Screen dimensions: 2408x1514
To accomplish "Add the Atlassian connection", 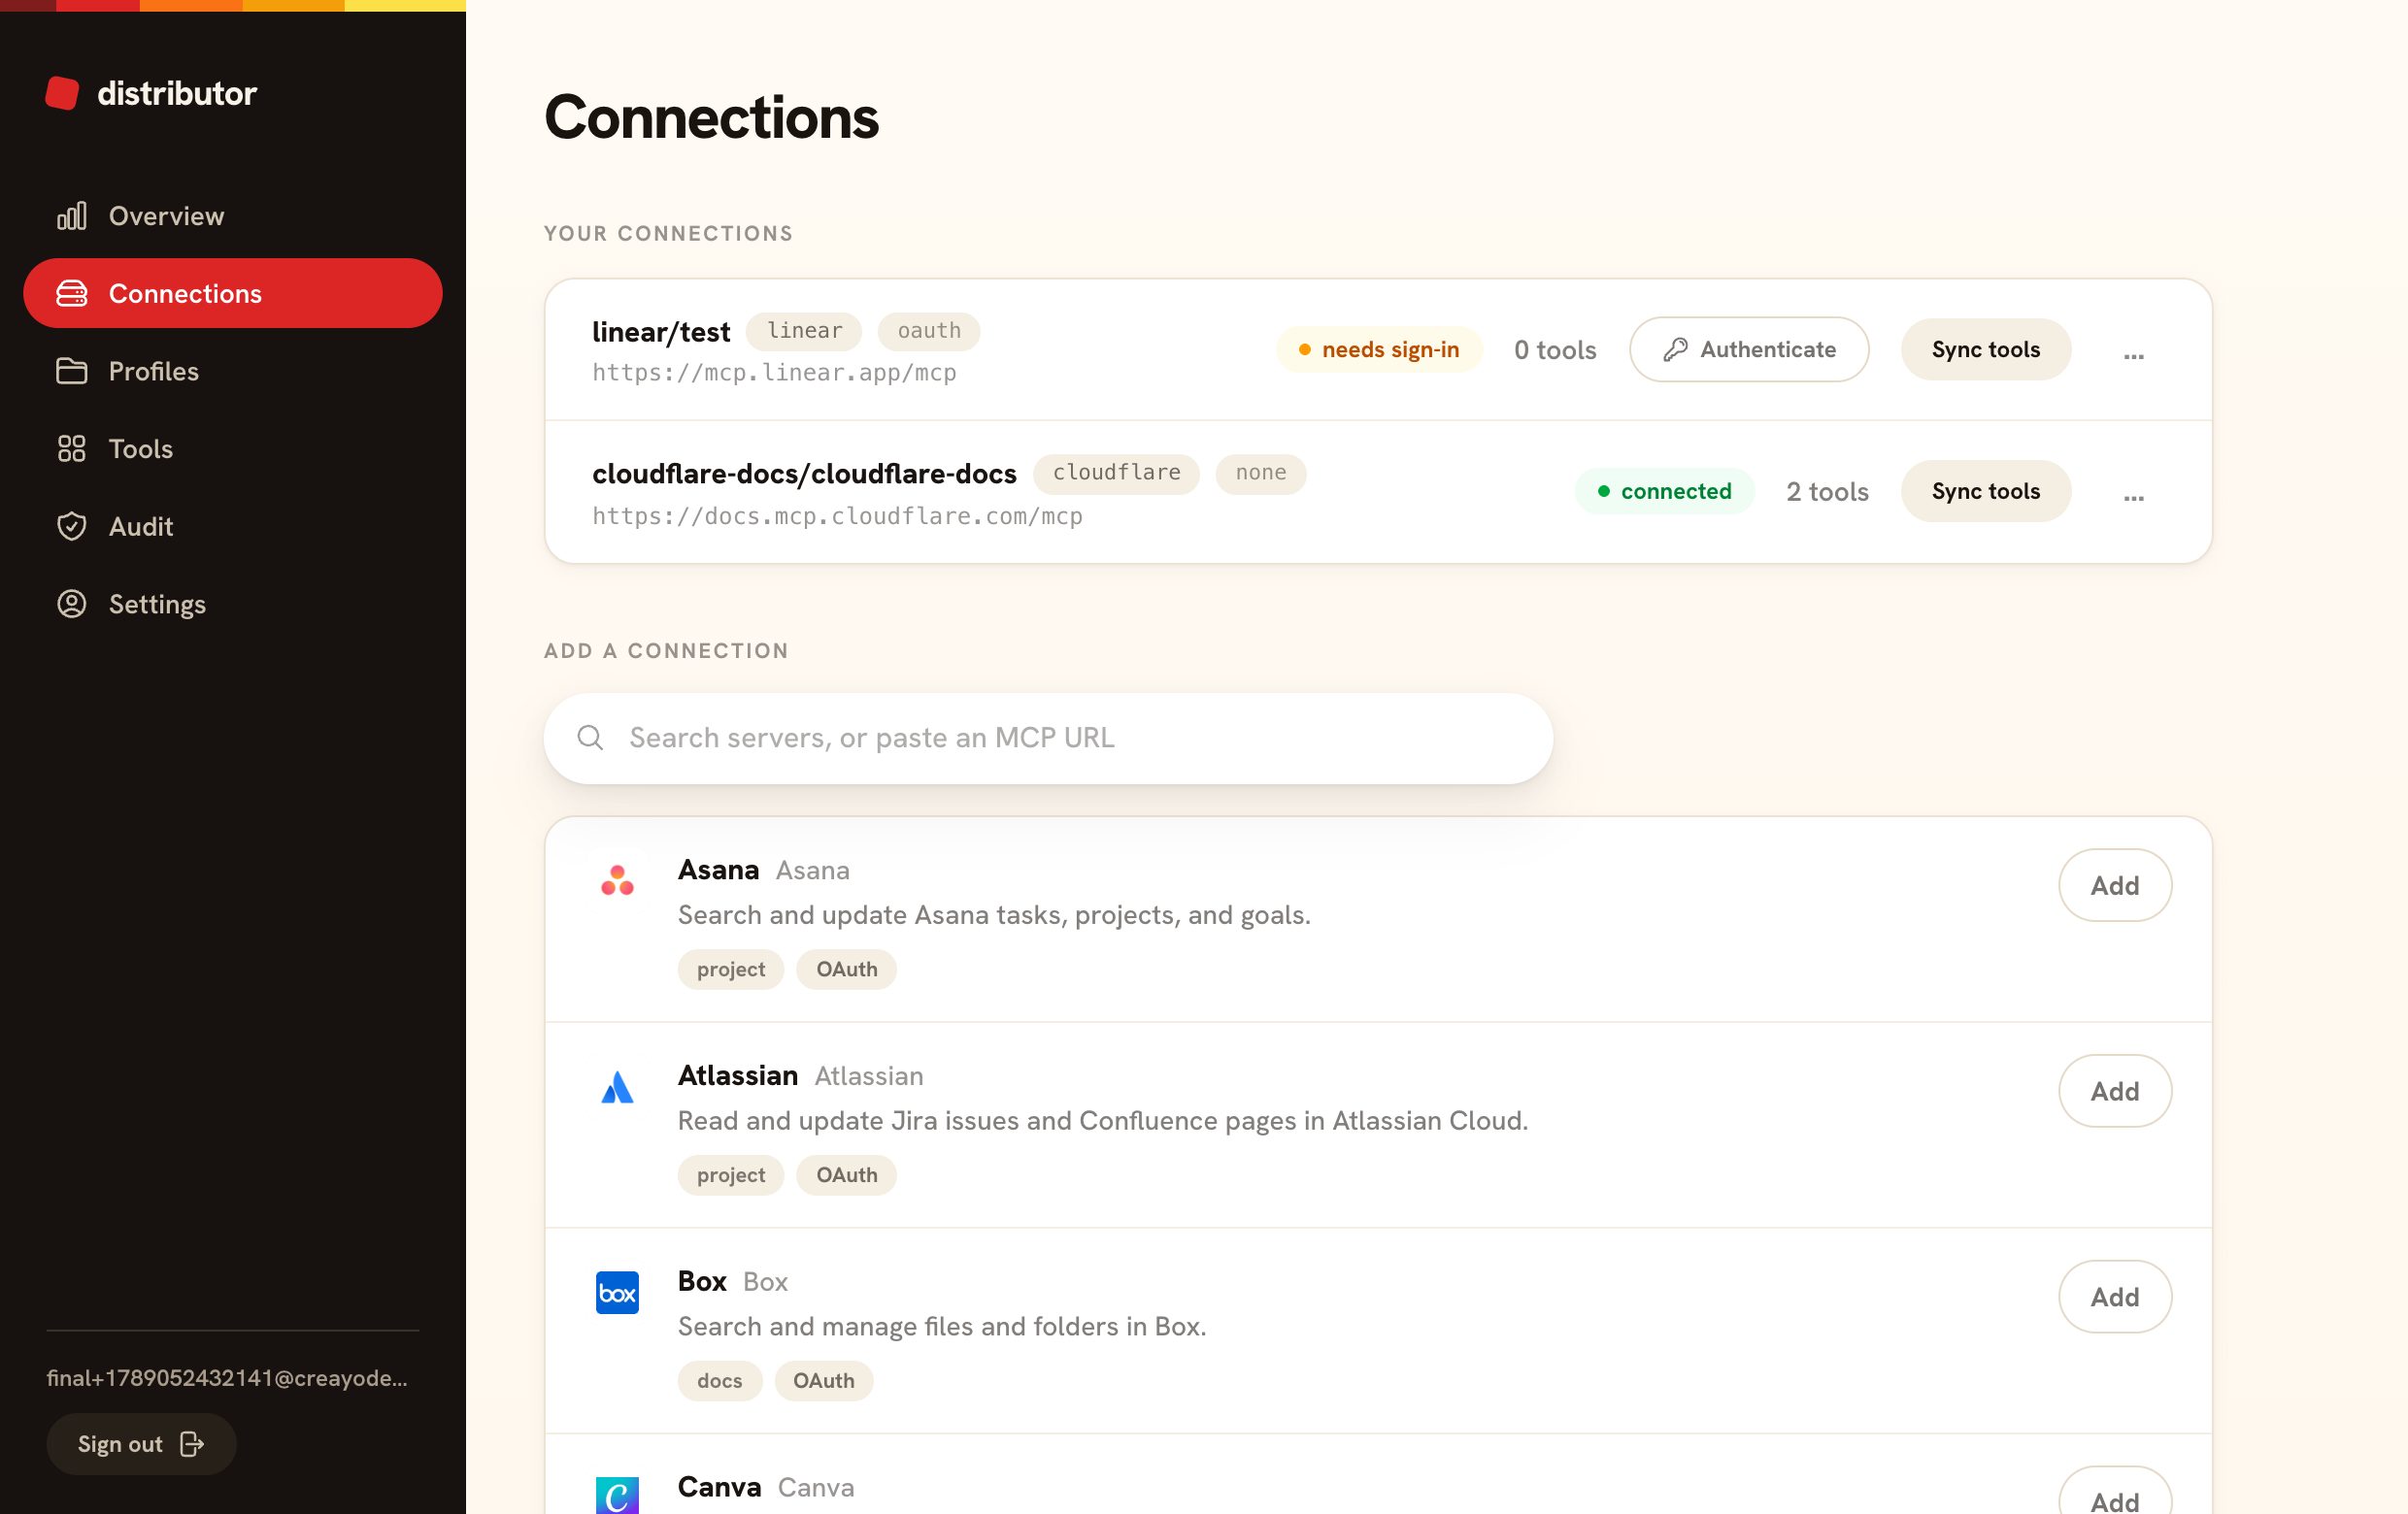I will point(2114,1091).
